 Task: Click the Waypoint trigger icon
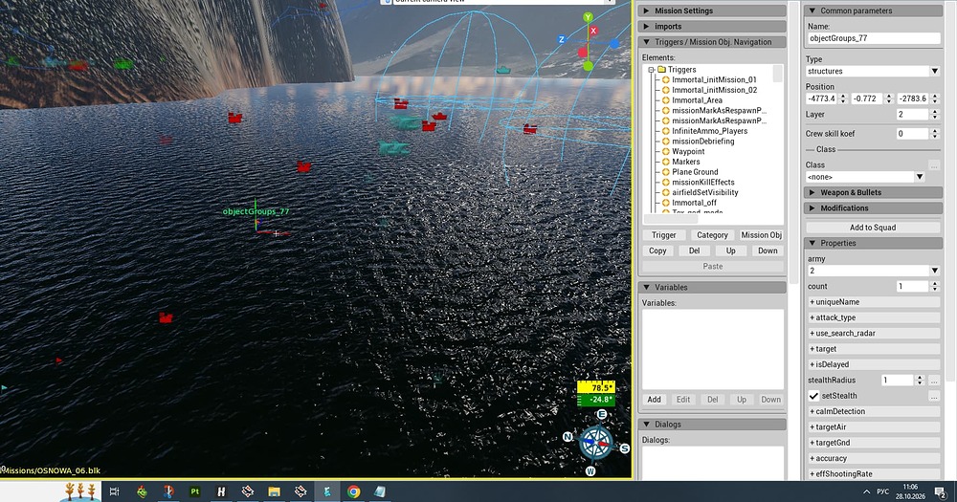(x=666, y=152)
